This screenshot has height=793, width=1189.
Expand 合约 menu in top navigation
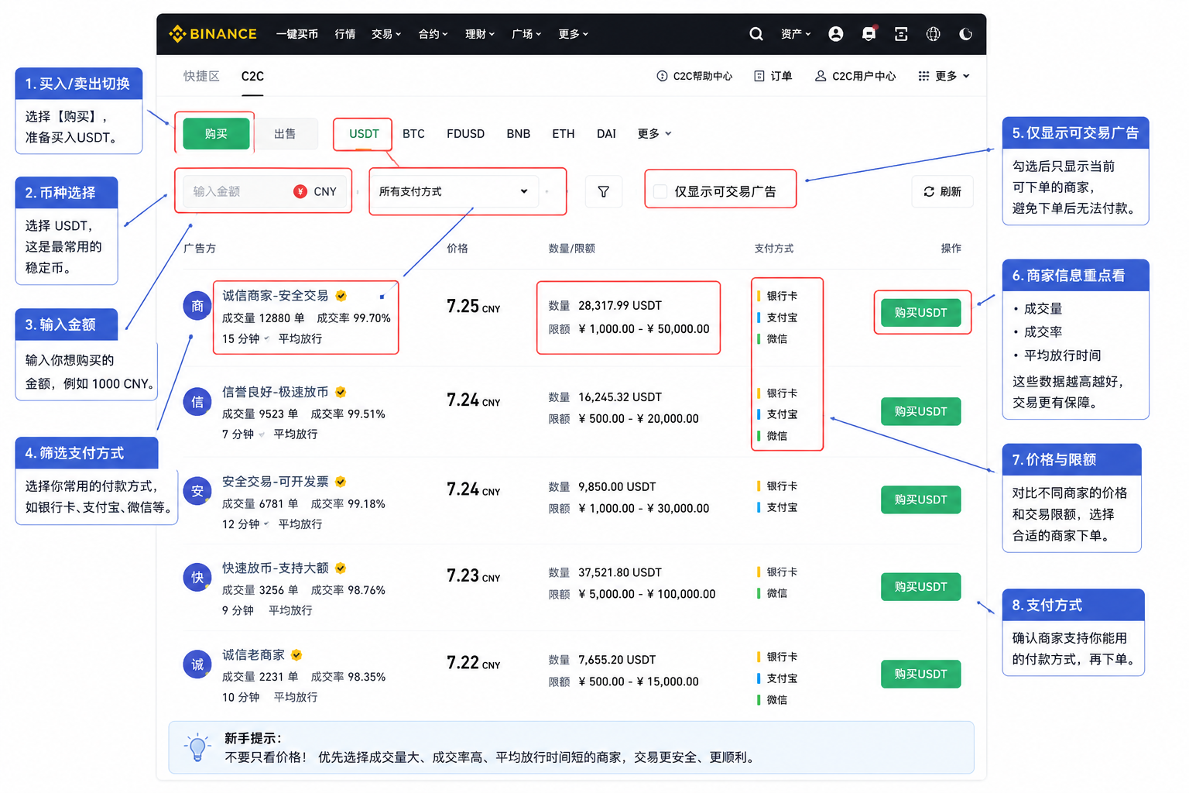click(433, 34)
